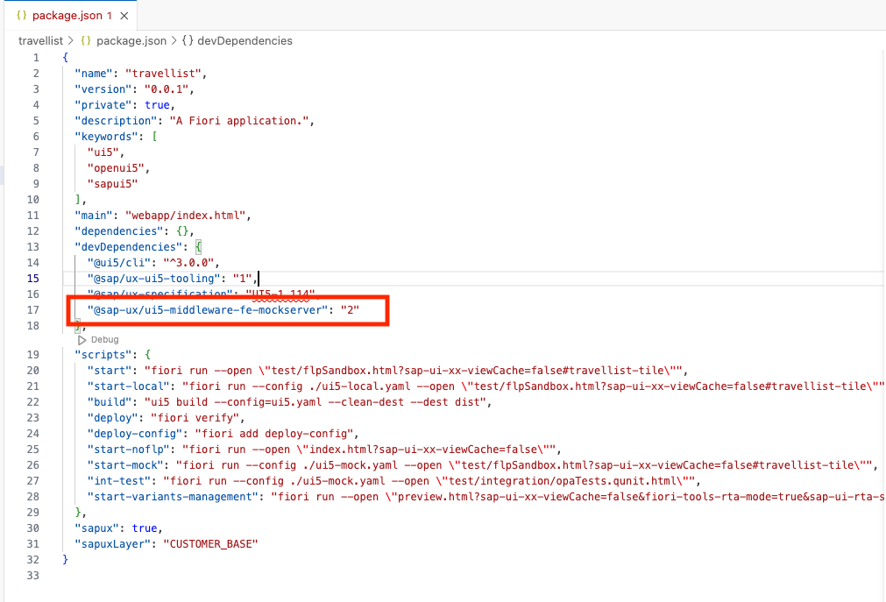Screen dimensions: 886x602
Task: Click the "scripts" key
Action: [106, 355]
